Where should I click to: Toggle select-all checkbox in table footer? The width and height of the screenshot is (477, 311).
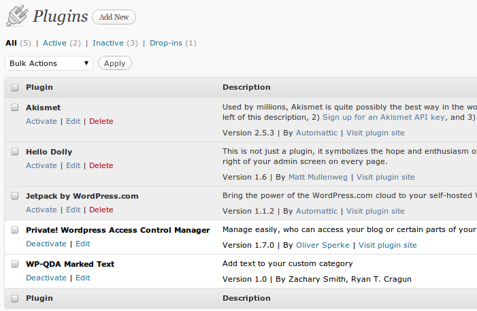click(x=14, y=298)
